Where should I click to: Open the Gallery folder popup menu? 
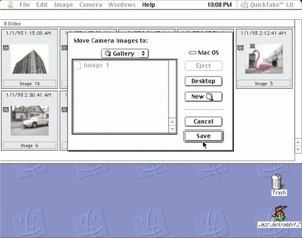125,53
